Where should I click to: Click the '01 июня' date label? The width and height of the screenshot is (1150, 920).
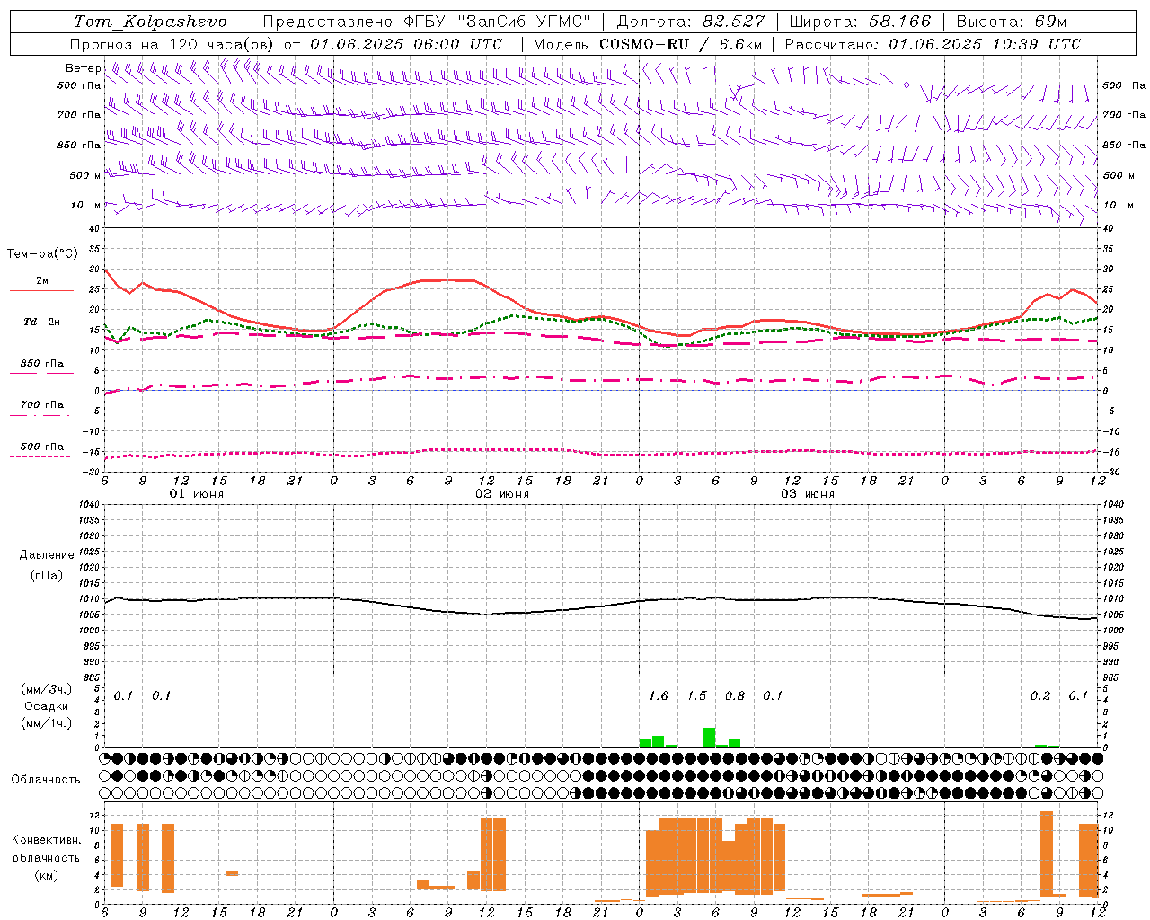coord(197,494)
